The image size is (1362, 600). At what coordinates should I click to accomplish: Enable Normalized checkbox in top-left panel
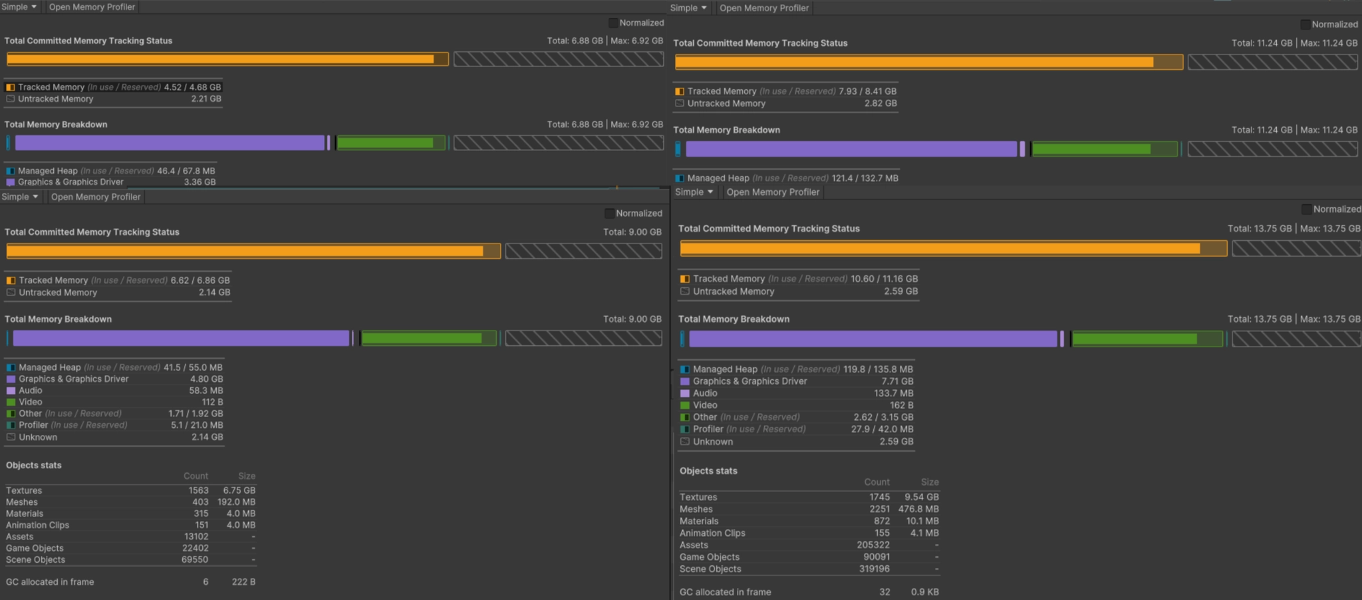(613, 23)
